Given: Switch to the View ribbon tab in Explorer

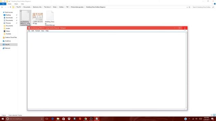Looking at the screenshot, I should (x=22, y=4).
